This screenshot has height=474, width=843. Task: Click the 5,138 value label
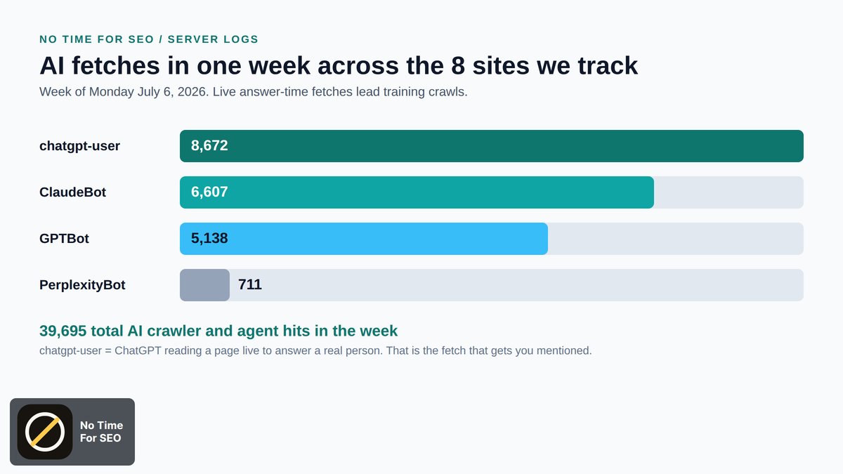coord(209,239)
